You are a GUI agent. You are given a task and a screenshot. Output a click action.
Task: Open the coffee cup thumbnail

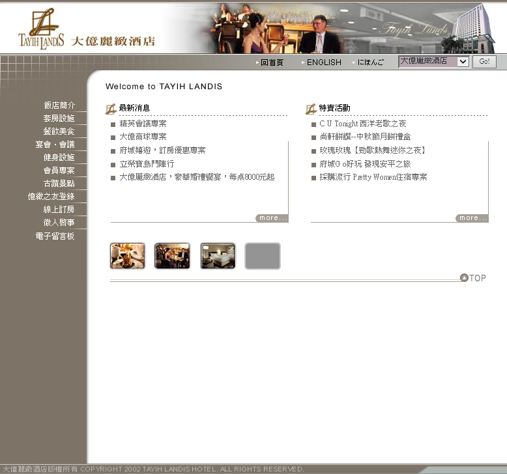[128, 256]
